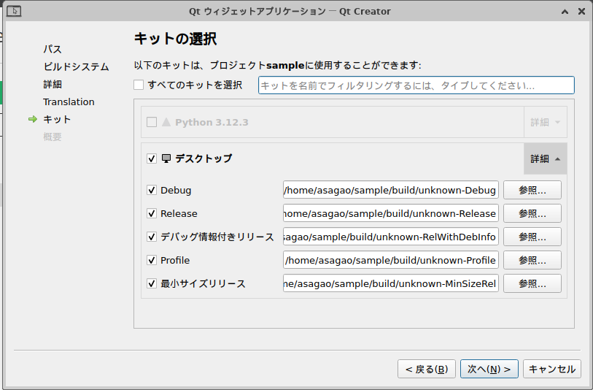This screenshot has width=593, height=390.
Task: Click the Debug configuration label
Action: [x=176, y=190]
